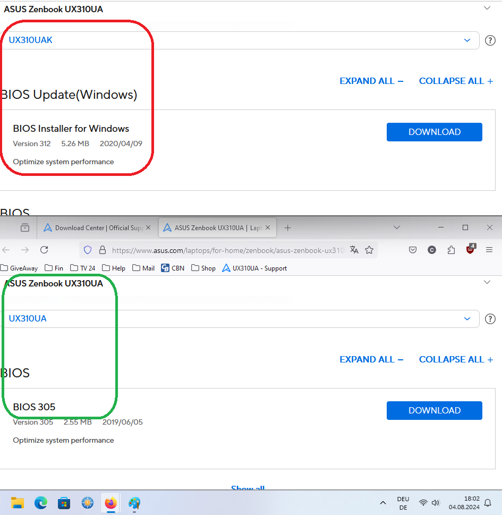Download BIOS Installer for Windows version 312

435,132
